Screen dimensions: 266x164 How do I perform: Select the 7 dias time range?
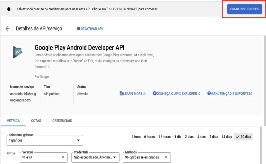point(214,137)
